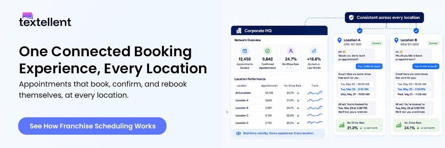The height and width of the screenshot is (148, 445).
Task: Click the green down arrow in Location C row
Action: [x=298, y=115]
